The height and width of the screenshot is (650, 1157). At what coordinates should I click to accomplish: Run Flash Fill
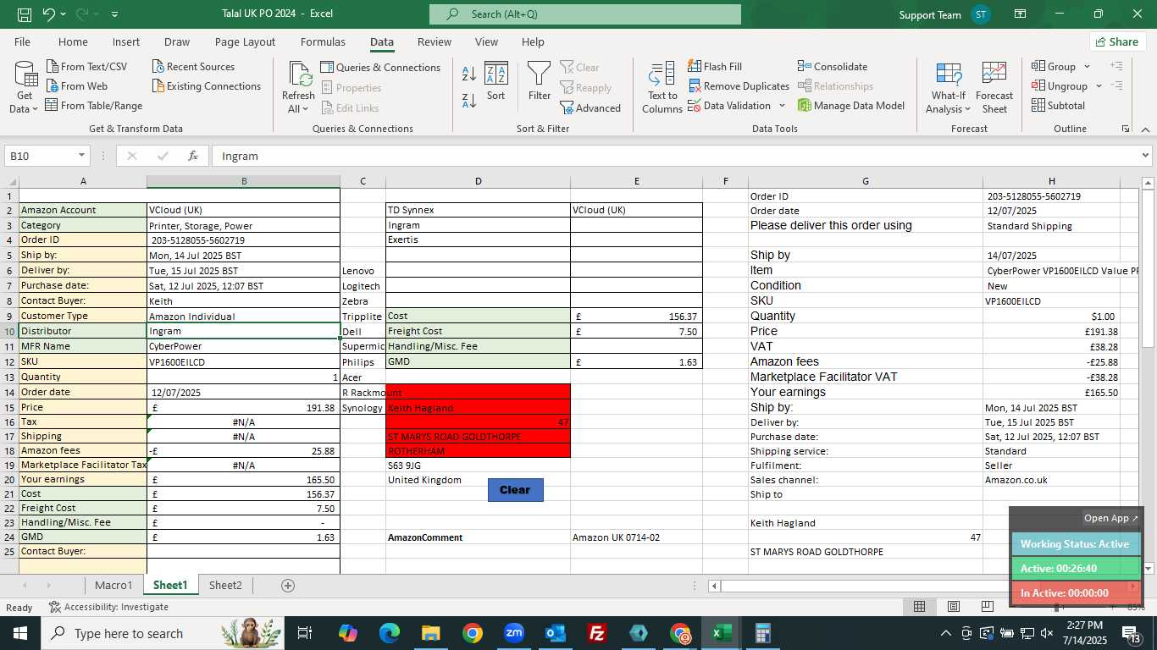click(715, 67)
